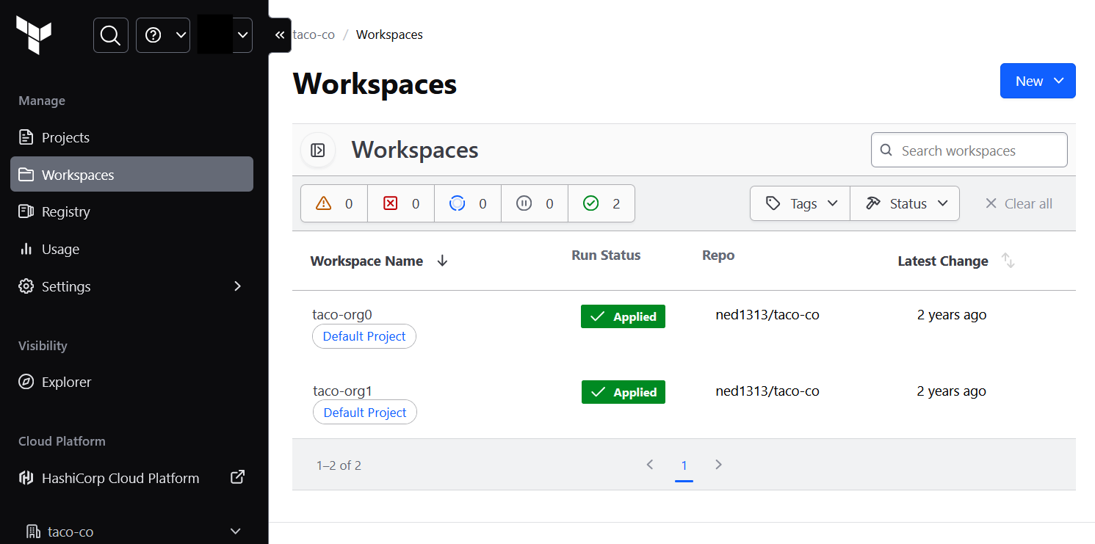Image resolution: width=1095 pixels, height=544 pixels.
Task: Filter by running status
Action: [x=468, y=203]
